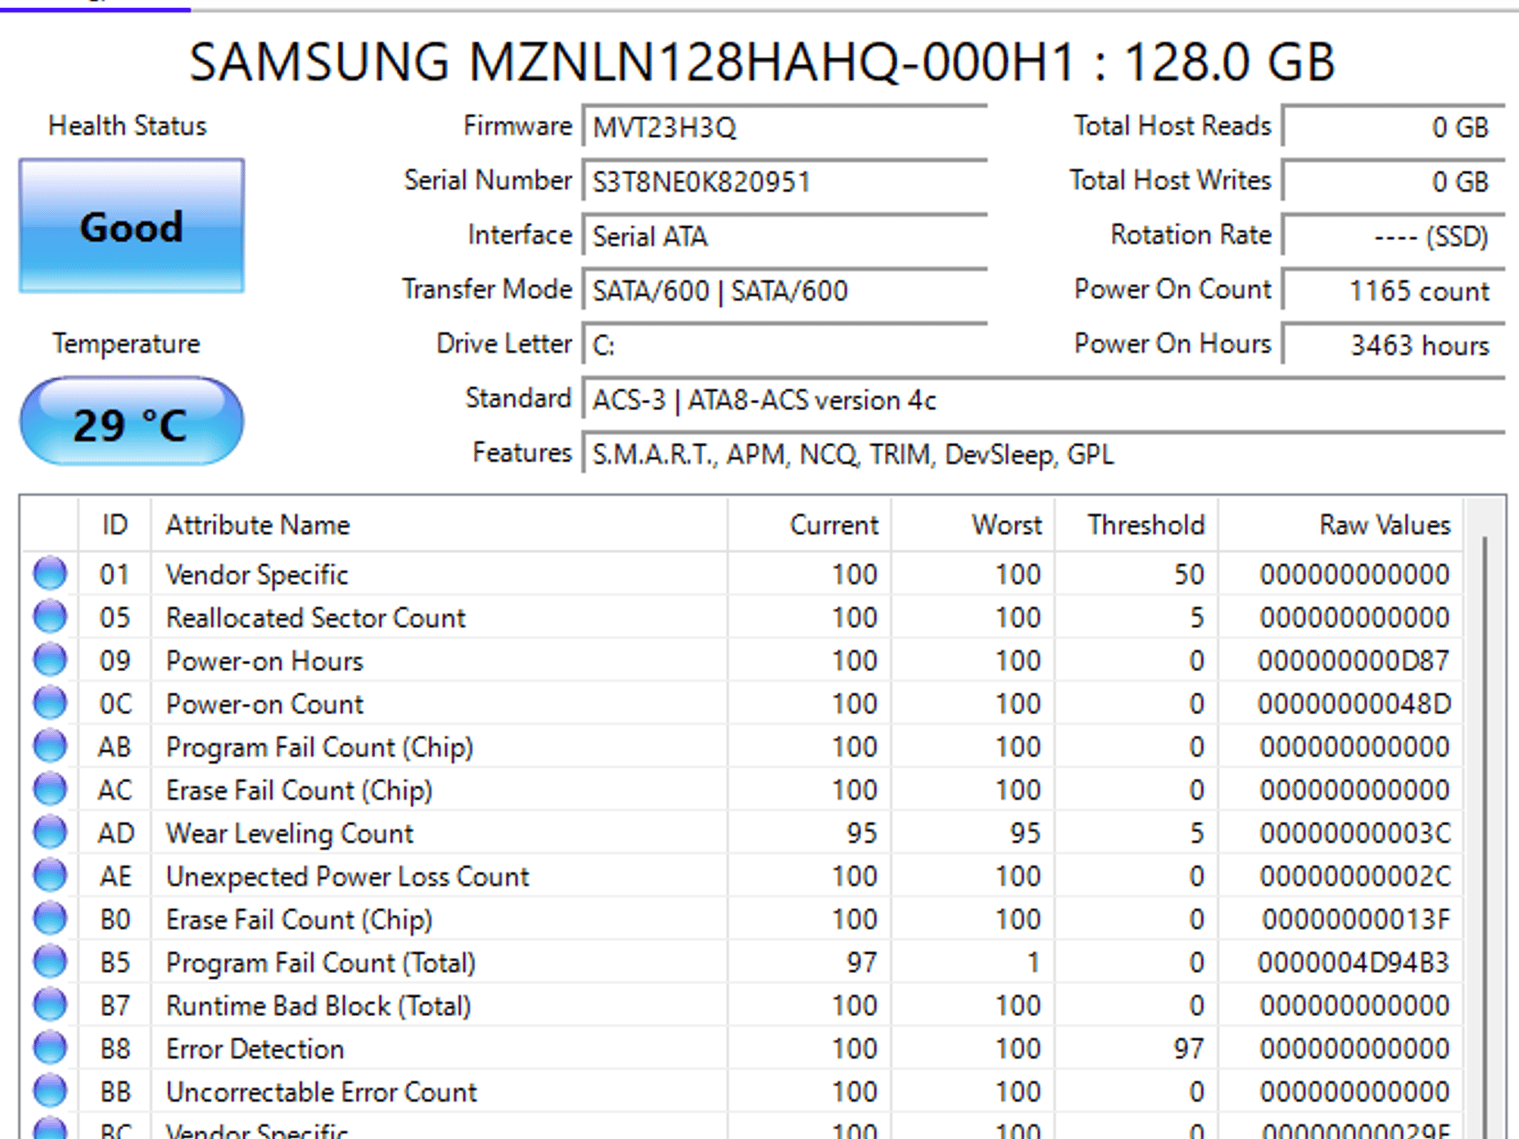The height and width of the screenshot is (1139, 1519).
Task: Click the status orb for attribute 01
Action: tap(50, 573)
